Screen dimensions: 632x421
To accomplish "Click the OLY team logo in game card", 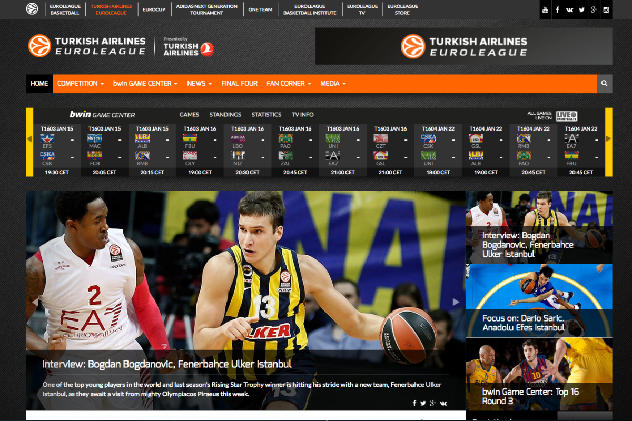I will pos(190,156).
